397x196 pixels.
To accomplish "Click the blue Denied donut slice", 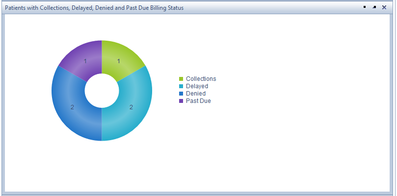I will point(72,106).
